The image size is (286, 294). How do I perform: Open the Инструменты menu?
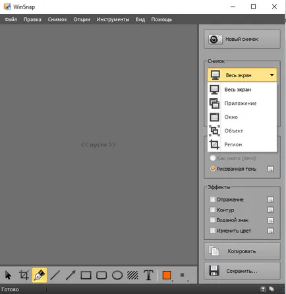coord(113,19)
